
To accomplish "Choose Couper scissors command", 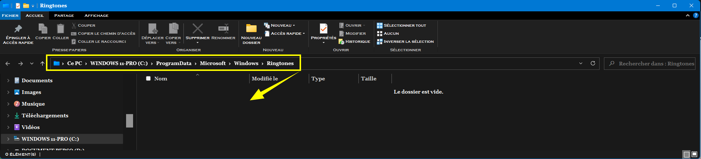I will [x=83, y=25].
